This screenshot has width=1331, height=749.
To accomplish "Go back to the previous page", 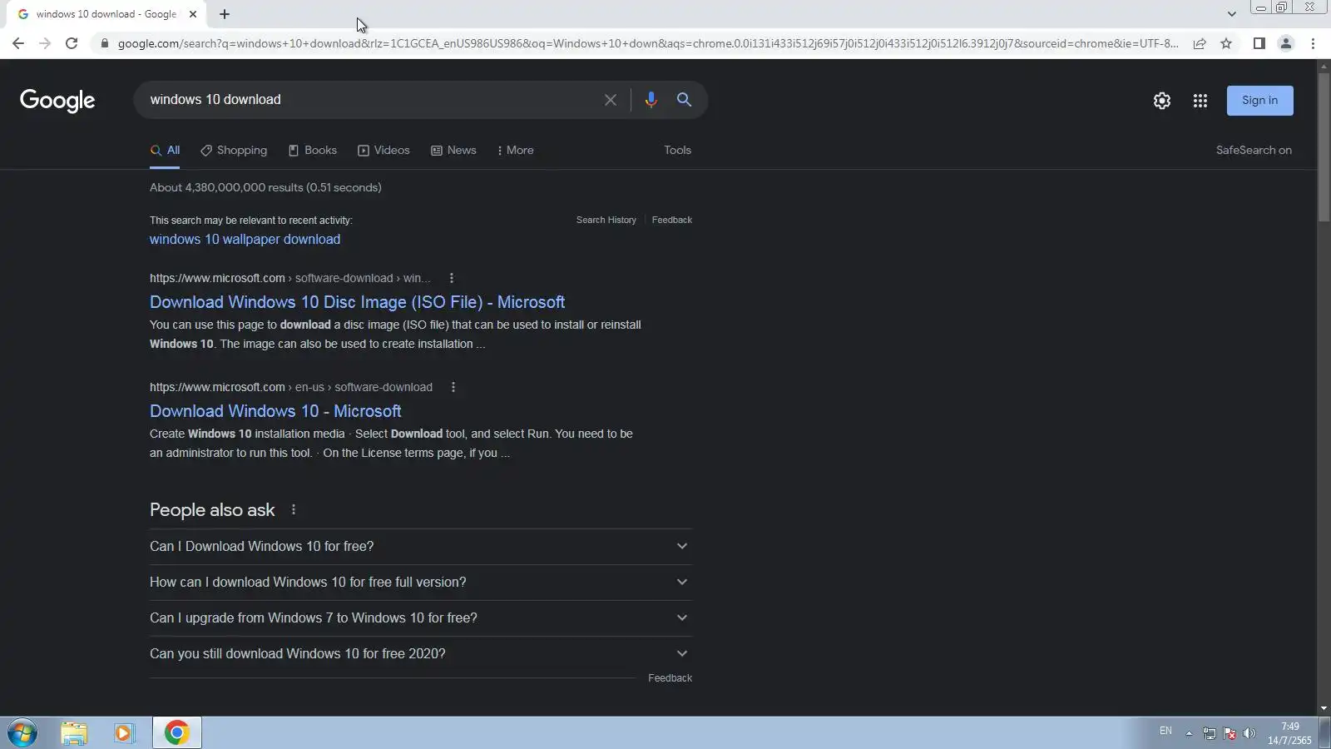I will (x=18, y=43).
